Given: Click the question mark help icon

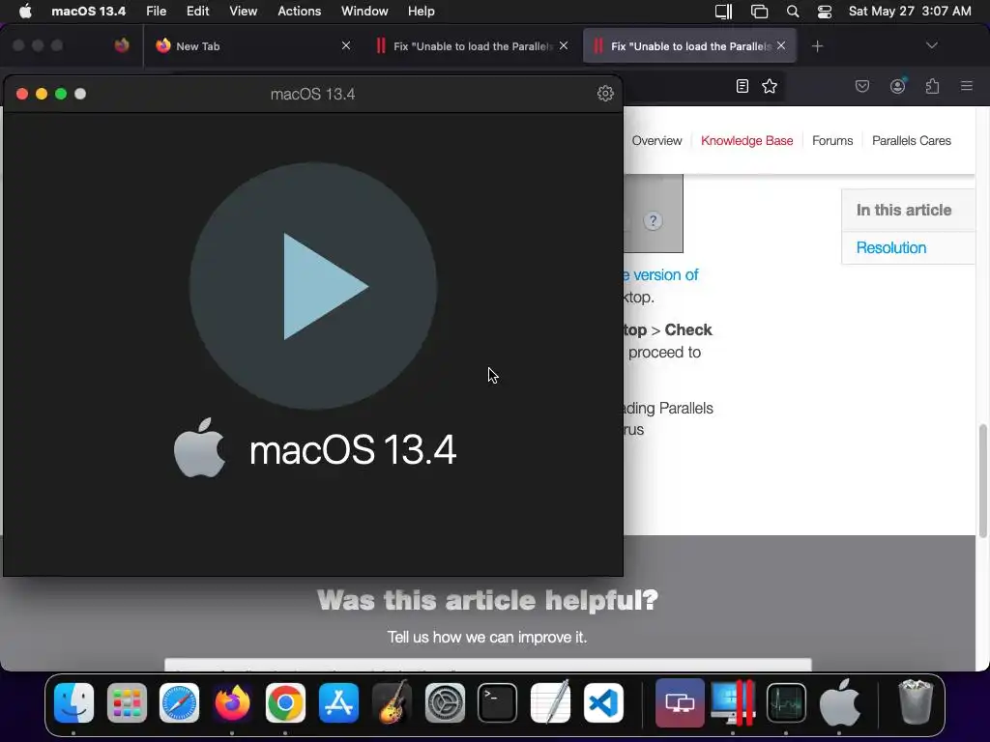Looking at the screenshot, I should [x=653, y=221].
